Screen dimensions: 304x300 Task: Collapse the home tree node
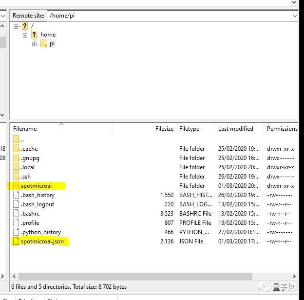click(x=25, y=35)
